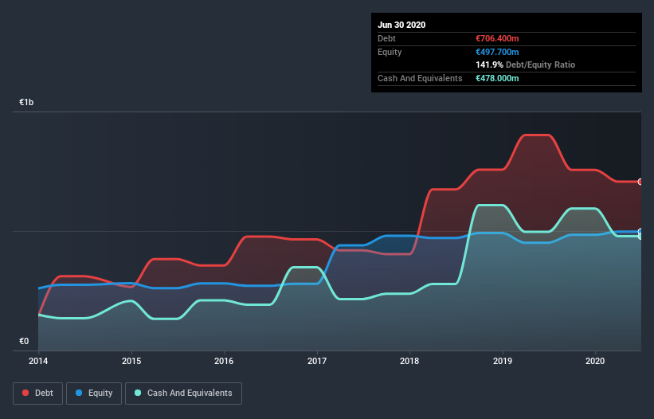Click the 141.9% Debt/Equity Ratio text
This screenshot has height=419, width=654.
[x=526, y=65]
